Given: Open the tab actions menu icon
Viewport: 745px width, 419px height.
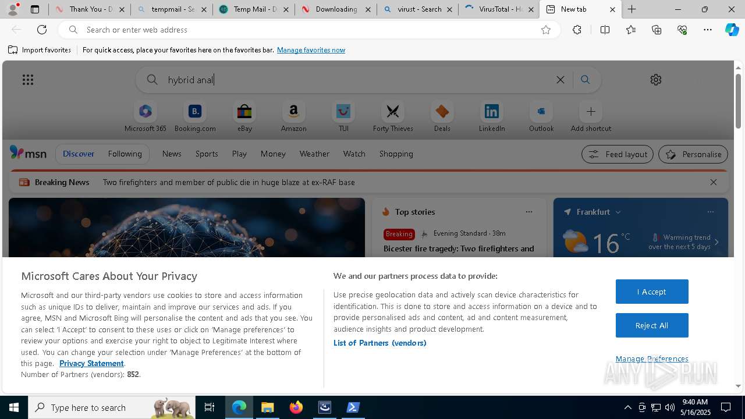Looking at the screenshot, I should [35, 9].
